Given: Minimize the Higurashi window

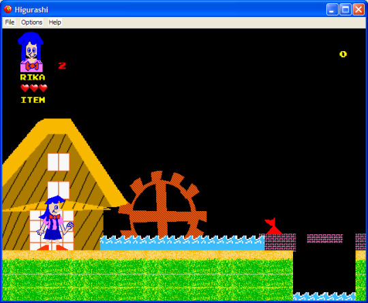Looking at the screenshot, I should [x=332, y=10].
